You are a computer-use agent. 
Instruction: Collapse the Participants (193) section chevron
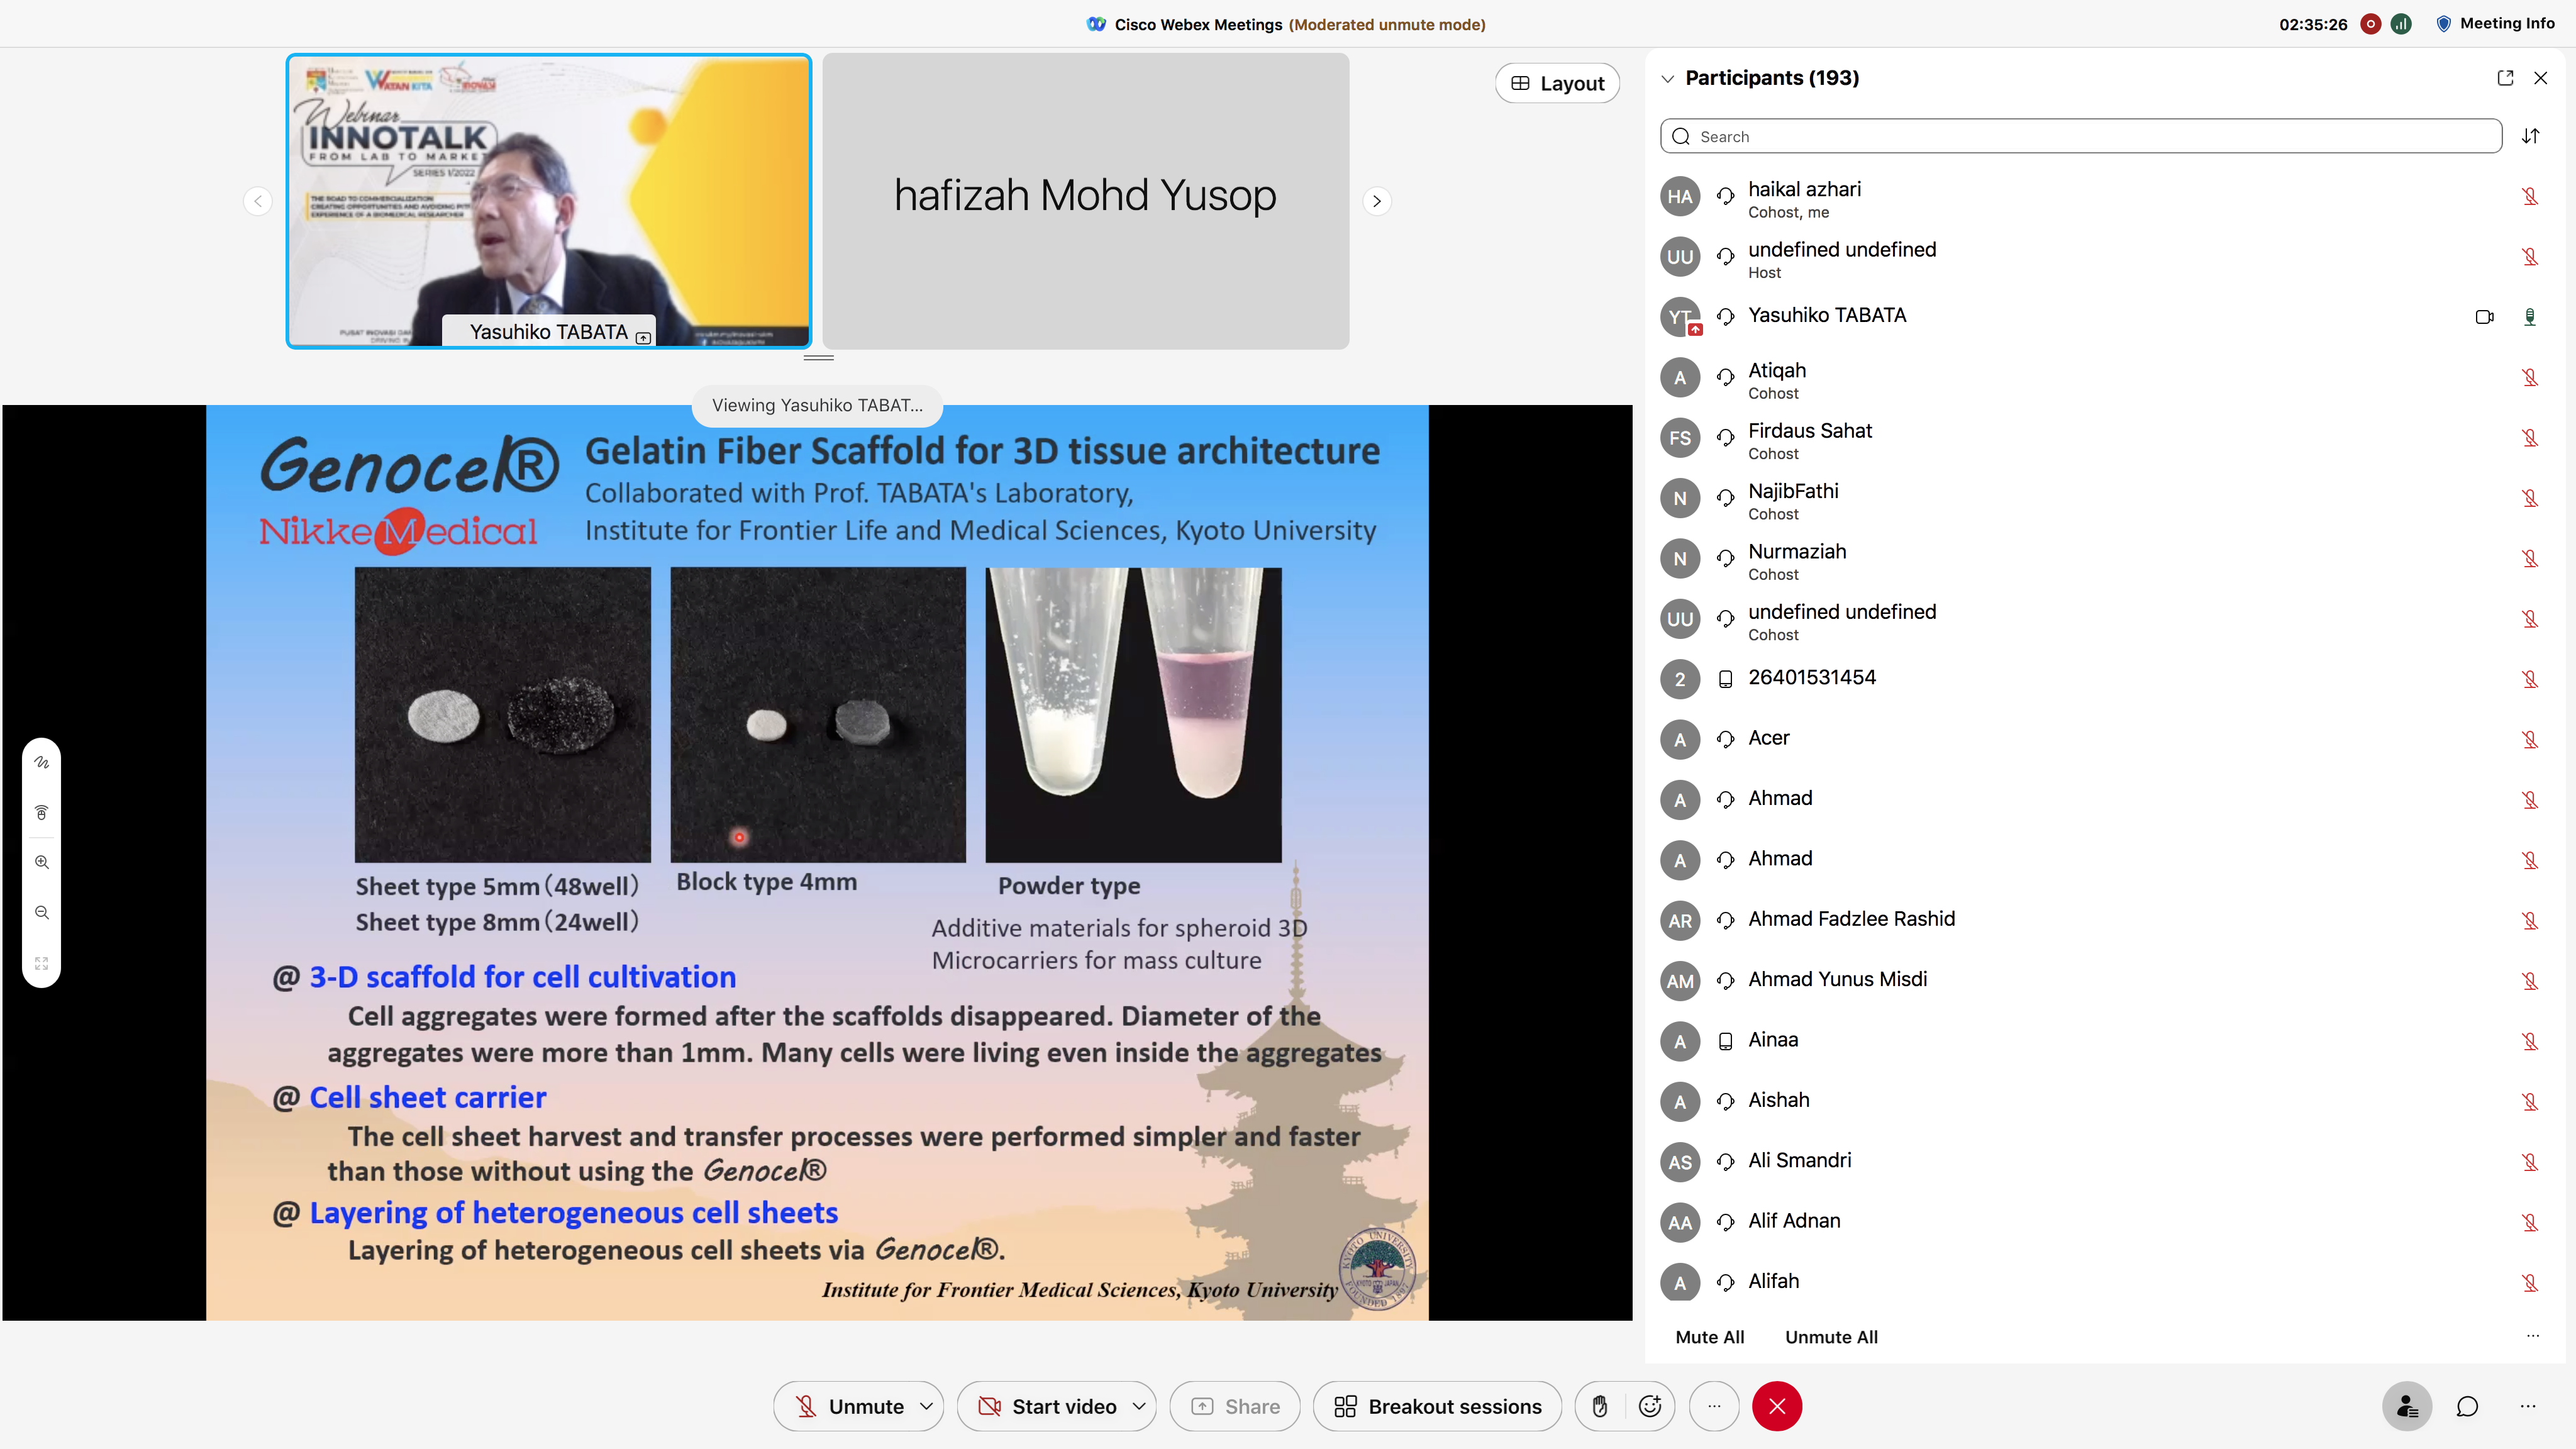click(x=1667, y=78)
